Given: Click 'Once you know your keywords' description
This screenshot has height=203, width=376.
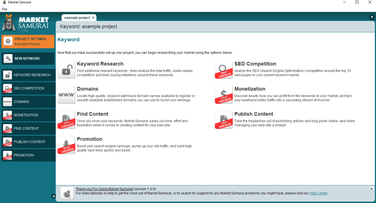Looking at the screenshot, I should point(132,123).
